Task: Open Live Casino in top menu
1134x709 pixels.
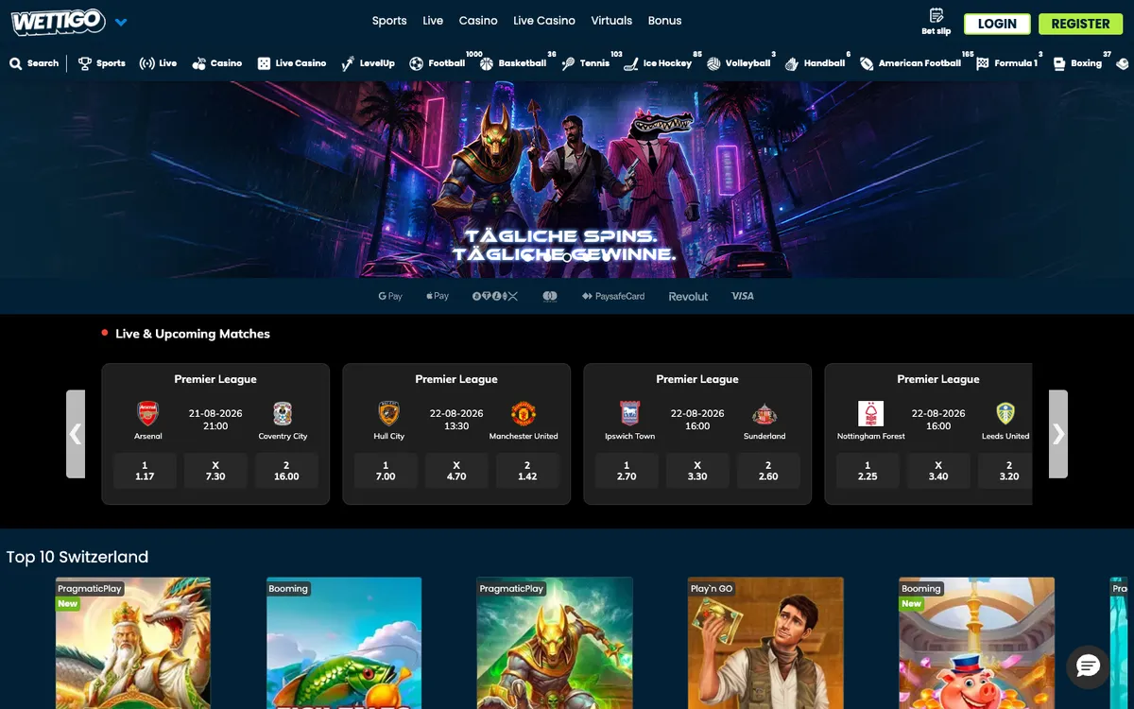Action: coord(543,21)
